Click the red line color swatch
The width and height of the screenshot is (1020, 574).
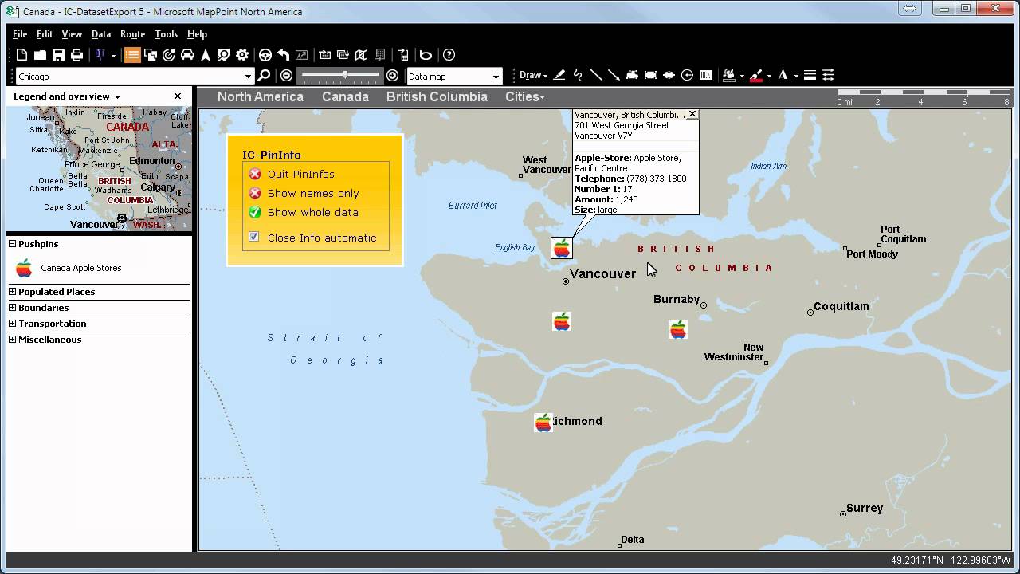[x=756, y=76]
